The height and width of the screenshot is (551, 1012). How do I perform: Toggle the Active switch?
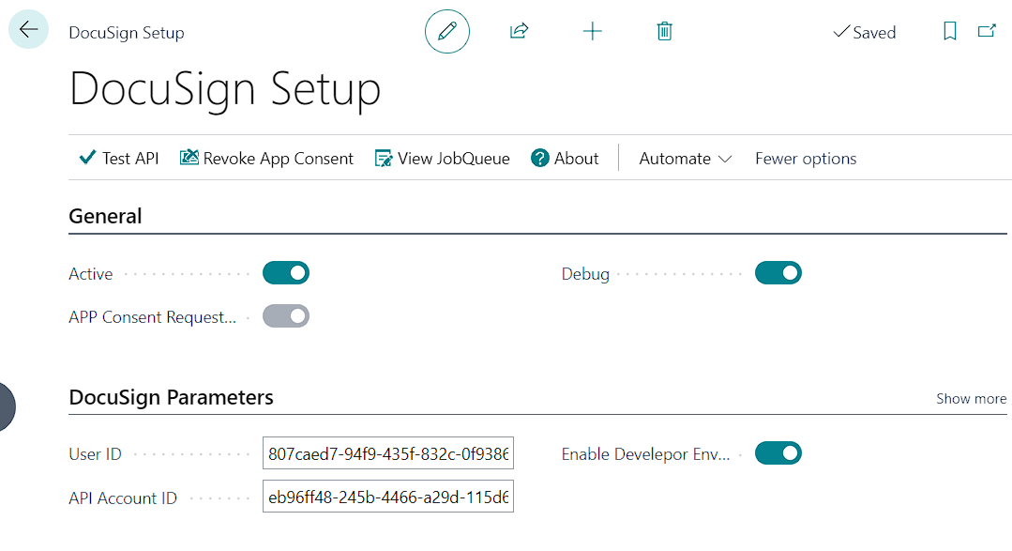tap(286, 273)
